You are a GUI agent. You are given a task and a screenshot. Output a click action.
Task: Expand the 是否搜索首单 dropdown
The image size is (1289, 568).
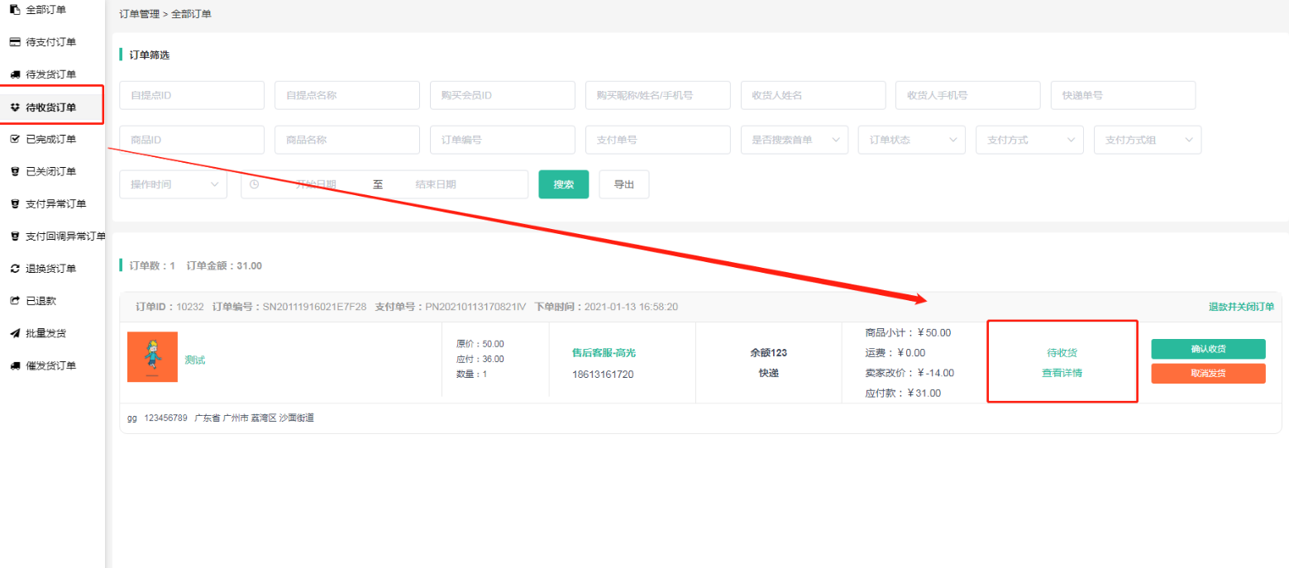[x=794, y=141]
